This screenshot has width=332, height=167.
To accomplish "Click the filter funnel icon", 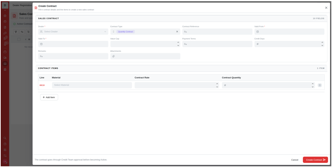I will (x=16, y=32).
